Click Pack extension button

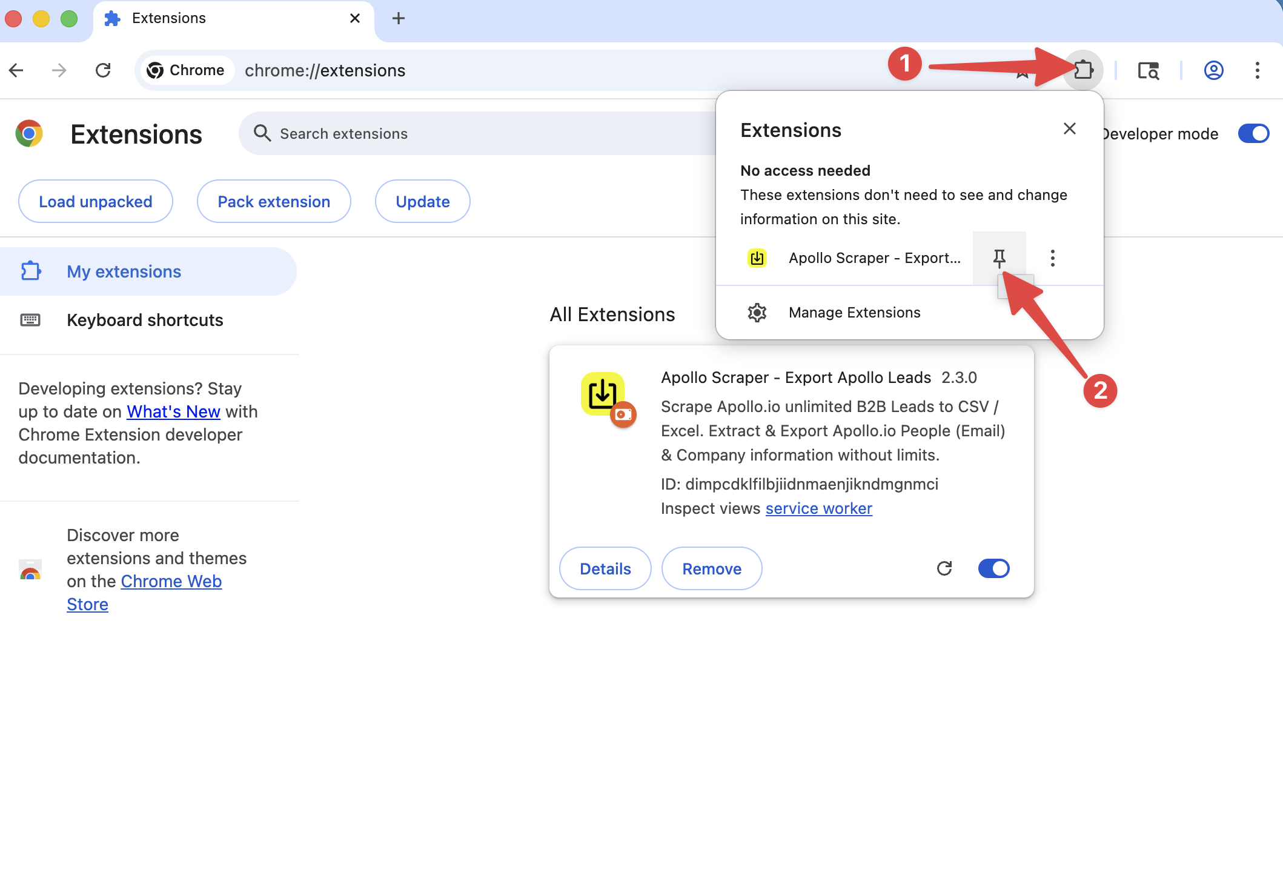[274, 201]
